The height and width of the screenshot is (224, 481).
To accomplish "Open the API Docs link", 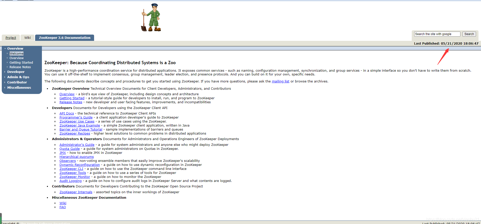I will click(x=67, y=114).
